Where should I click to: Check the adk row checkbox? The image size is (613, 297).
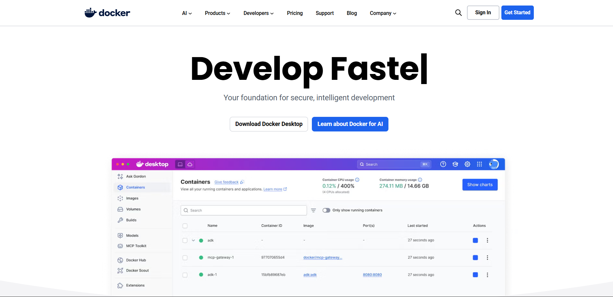click(185, 241)
